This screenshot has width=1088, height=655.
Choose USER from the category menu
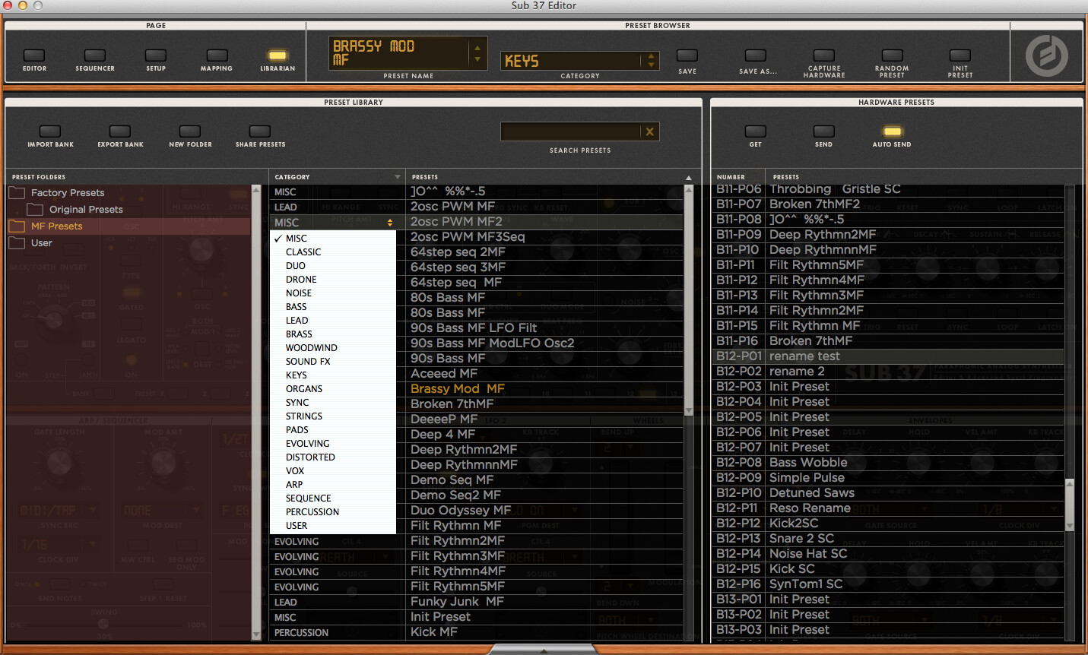click(x=297, y=526)
